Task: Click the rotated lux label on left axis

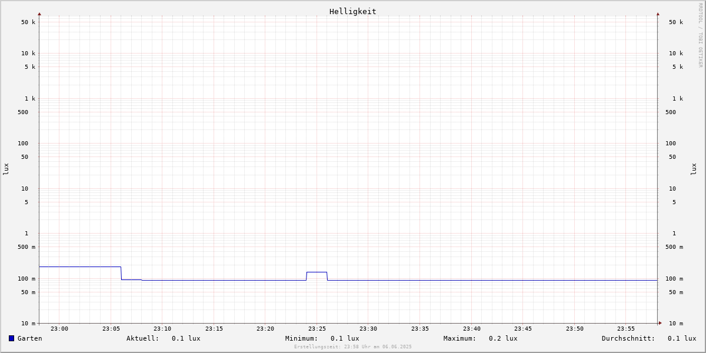Action: pos(6,169)
